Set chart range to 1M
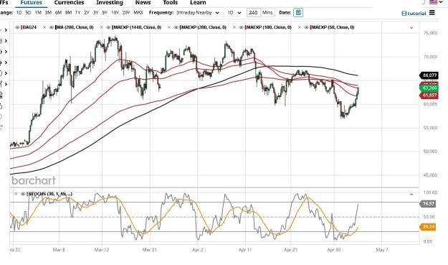This screenshot has height=265, width=448. [38, 13]
